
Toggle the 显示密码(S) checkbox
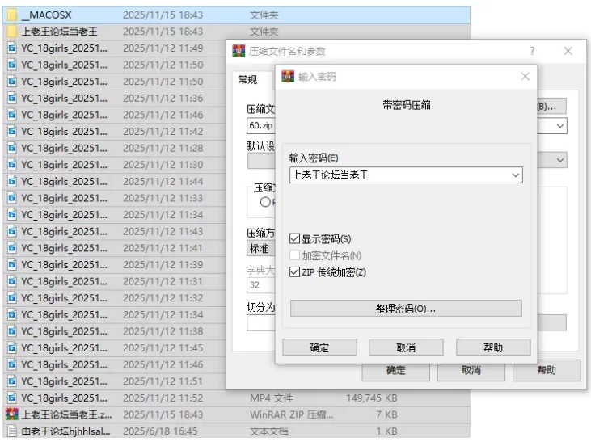point(295,239)
